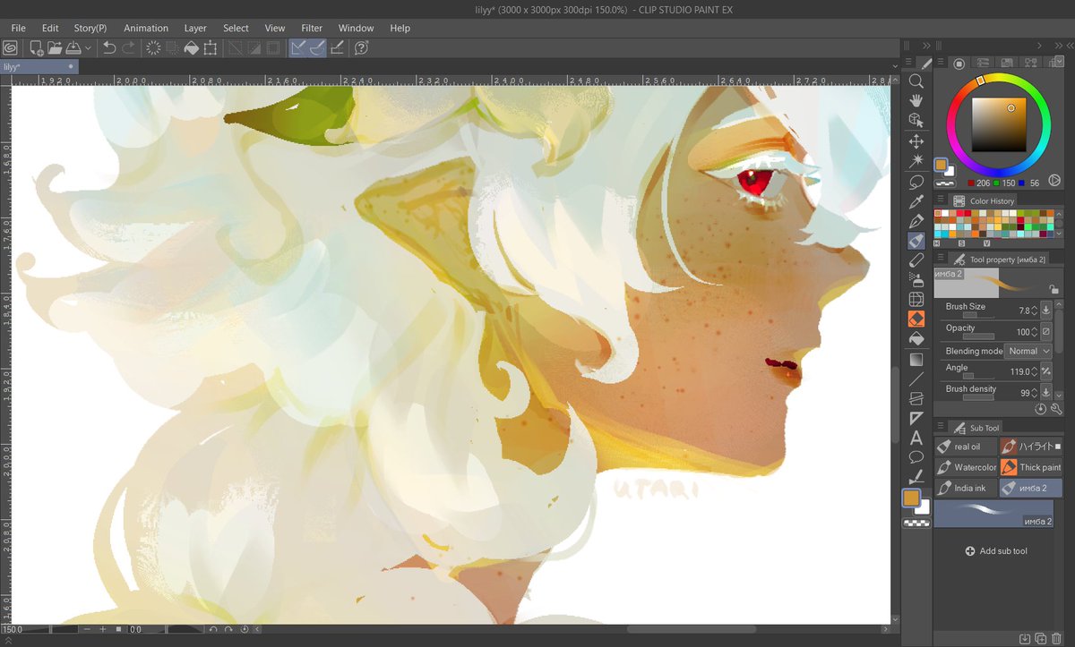The height and width of the screenshot is (647, 1075).
Task: Select the Eraser tool
Action: pyautogui.click(x=916, y=260)
